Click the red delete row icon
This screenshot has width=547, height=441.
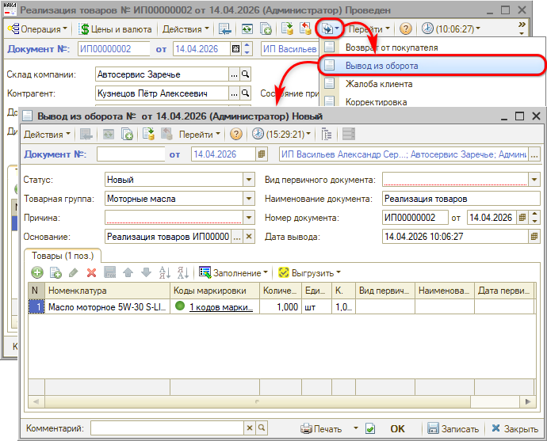coord(91,272)
